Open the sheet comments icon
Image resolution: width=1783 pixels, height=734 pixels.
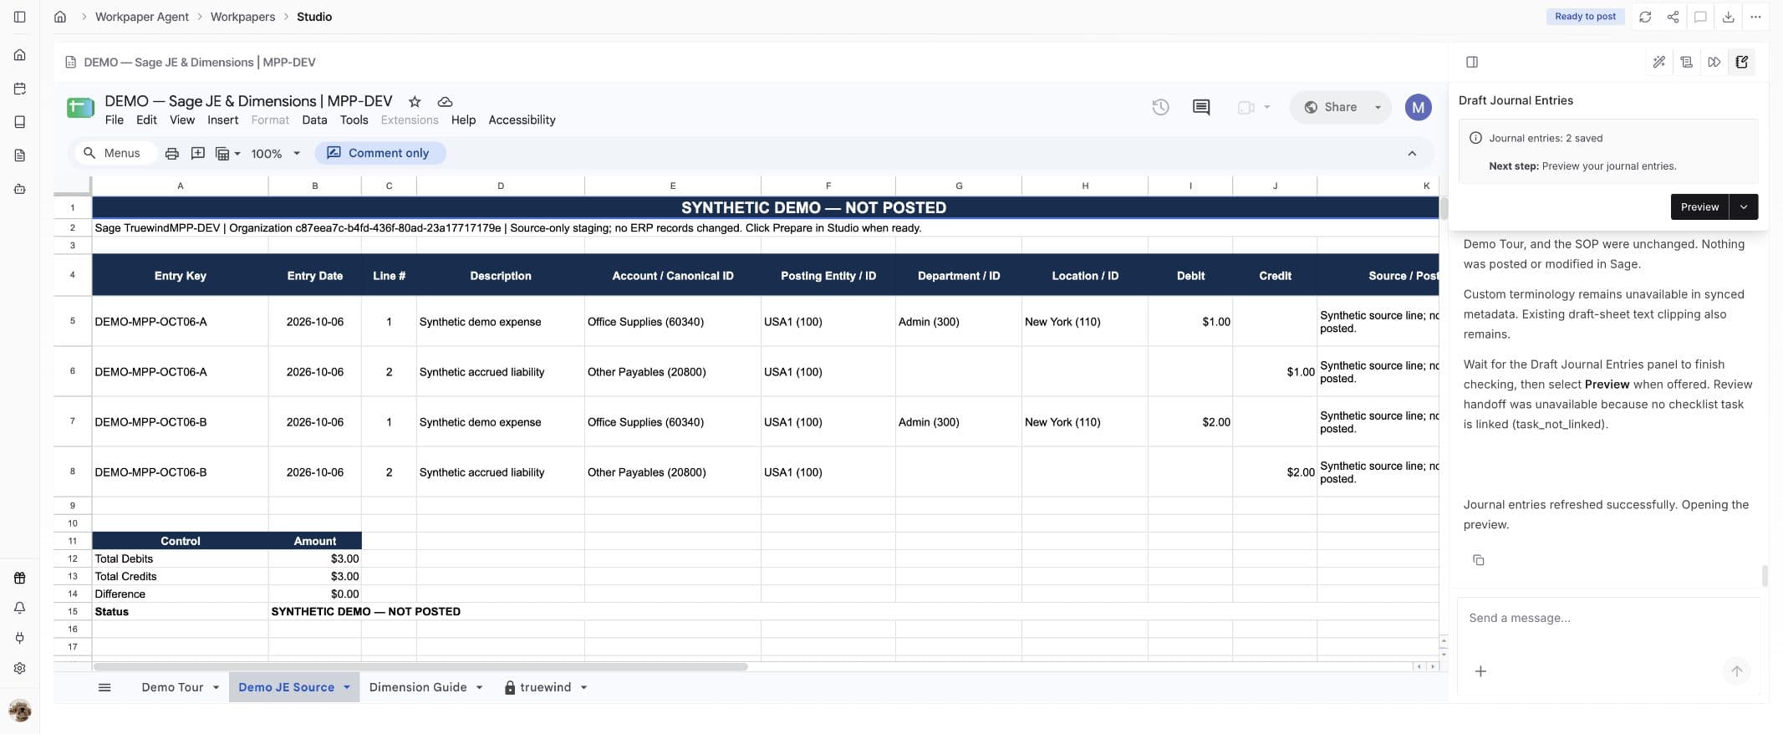pyautogui.click(x=1201, y=107)
